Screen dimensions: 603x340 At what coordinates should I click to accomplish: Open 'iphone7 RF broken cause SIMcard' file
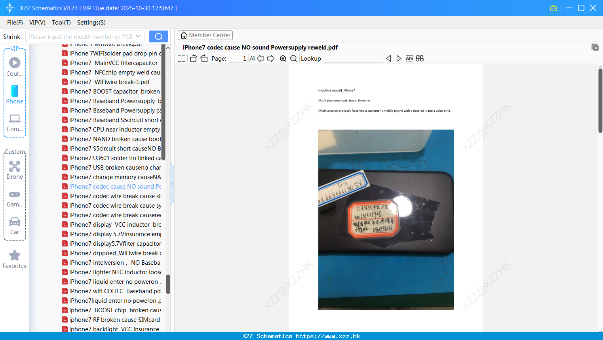[x=112, y=320]
